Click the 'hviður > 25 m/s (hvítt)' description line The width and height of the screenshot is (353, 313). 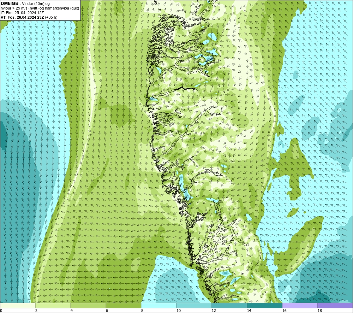(40, 8)
